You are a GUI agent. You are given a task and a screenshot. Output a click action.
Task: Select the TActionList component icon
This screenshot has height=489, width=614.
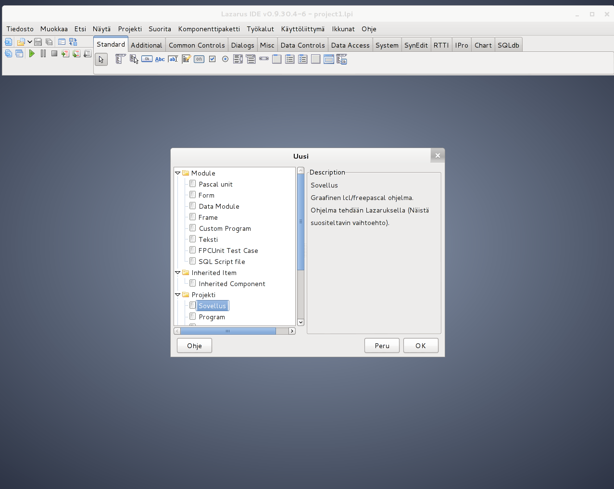coord(342,59)
